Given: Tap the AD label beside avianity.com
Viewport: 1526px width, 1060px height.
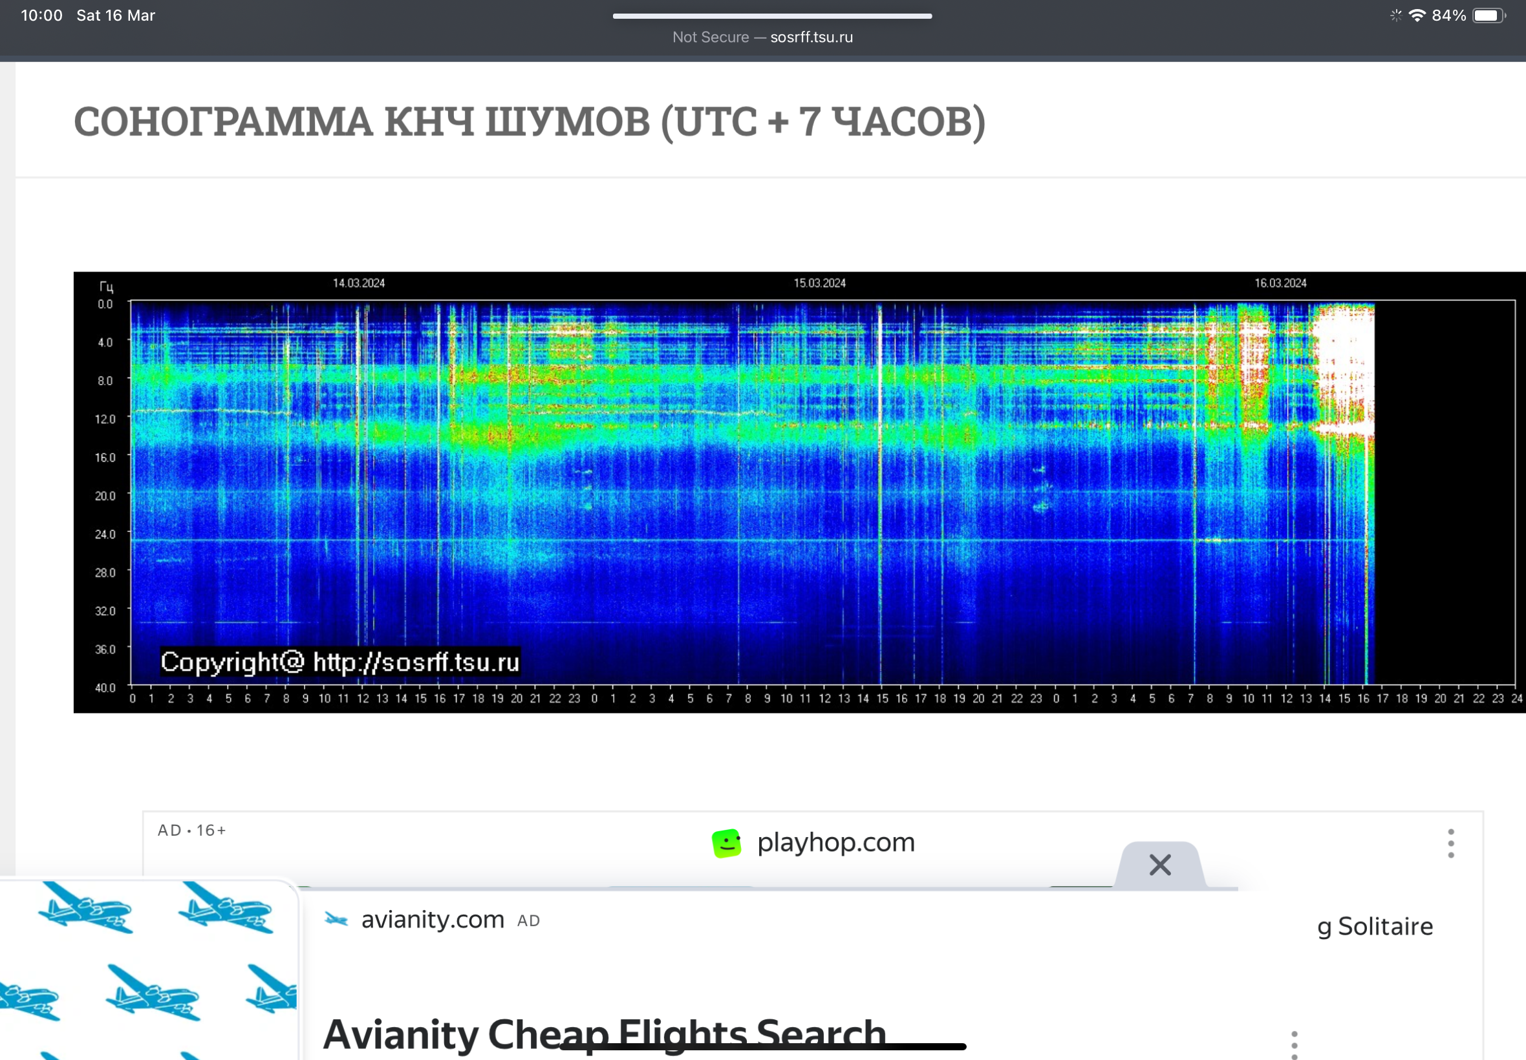Looking at the screenshot, I should (528, 920).
